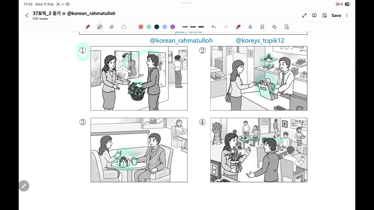
Task: Choose the thickest stroke width
Action: click(201, 27)
